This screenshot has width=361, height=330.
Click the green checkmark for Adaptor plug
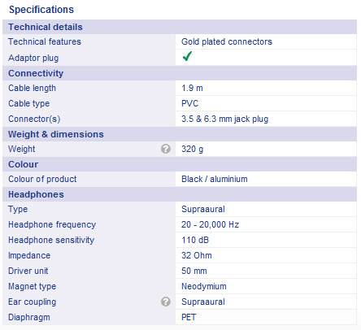coord(187,56)
